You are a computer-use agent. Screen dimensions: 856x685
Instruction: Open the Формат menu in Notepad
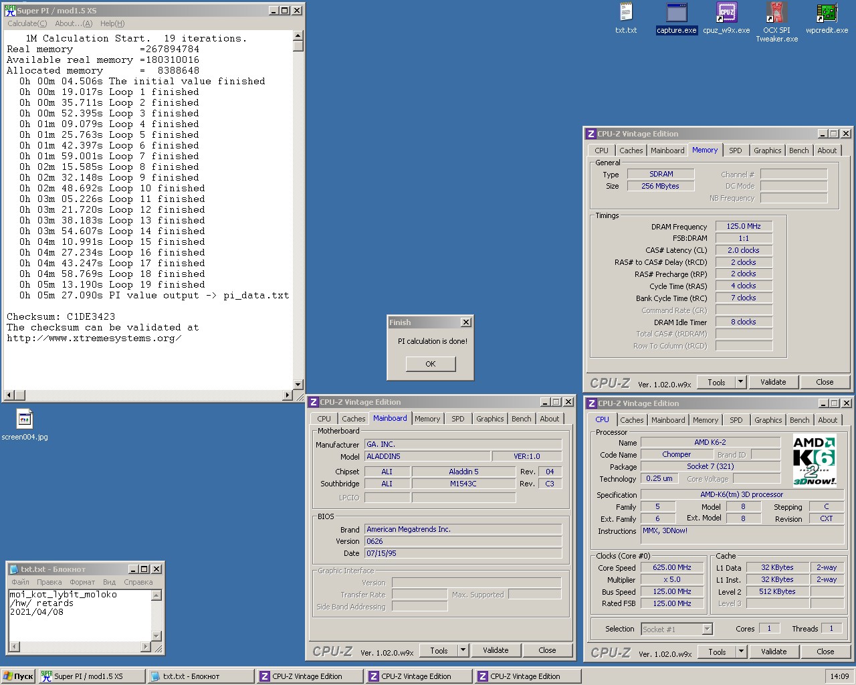pyautogui.click(x=82, y=582)
